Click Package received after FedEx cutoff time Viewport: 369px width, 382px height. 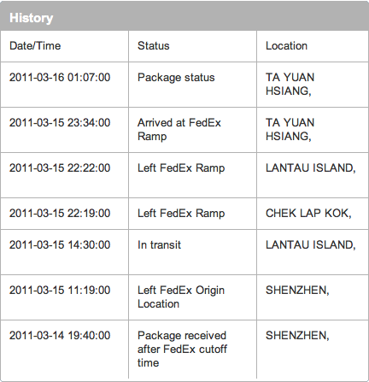pos(182,350)
